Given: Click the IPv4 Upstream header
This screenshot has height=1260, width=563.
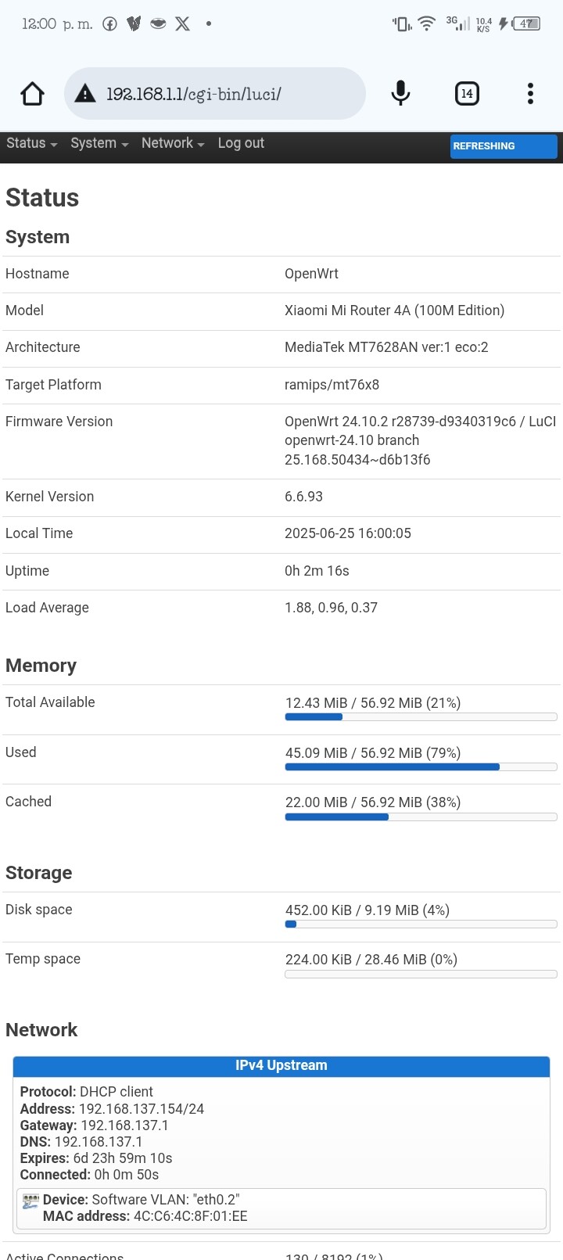Looking at the screenshot, I should 281,1065.
